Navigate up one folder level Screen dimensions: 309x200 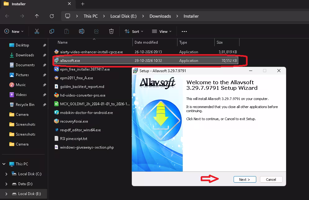pyautogui.click(x=37, y=16)
